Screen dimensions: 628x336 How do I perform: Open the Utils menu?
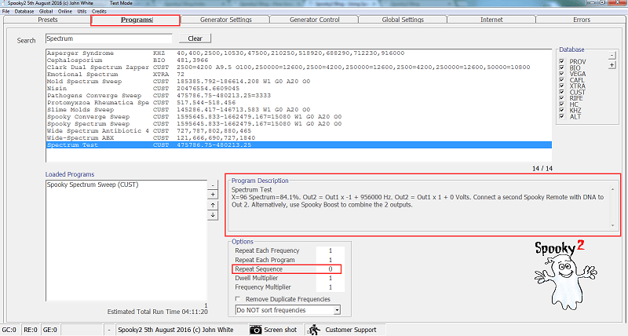point(82,11)
